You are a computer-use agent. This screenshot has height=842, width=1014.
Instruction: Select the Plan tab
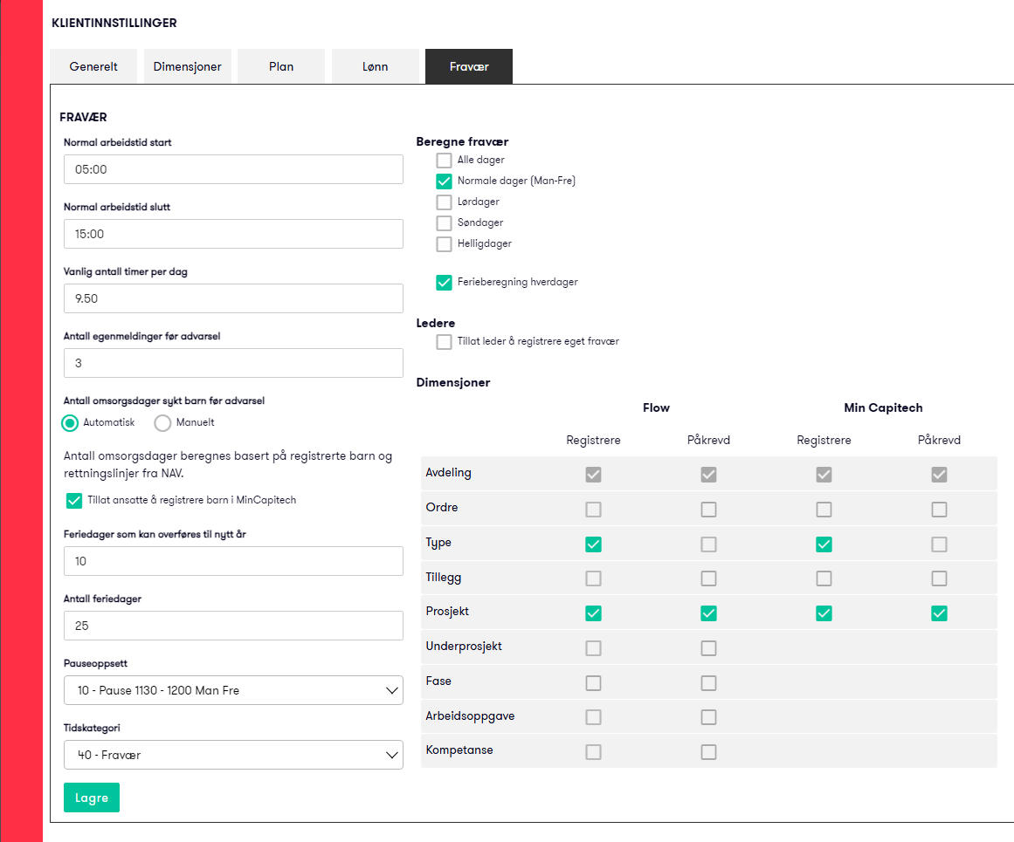coord(281,66)
